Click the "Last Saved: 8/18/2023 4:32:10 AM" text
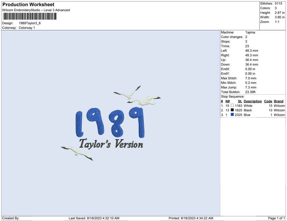Viewport: 287px width, 221px height. click(x=94, y=218)
